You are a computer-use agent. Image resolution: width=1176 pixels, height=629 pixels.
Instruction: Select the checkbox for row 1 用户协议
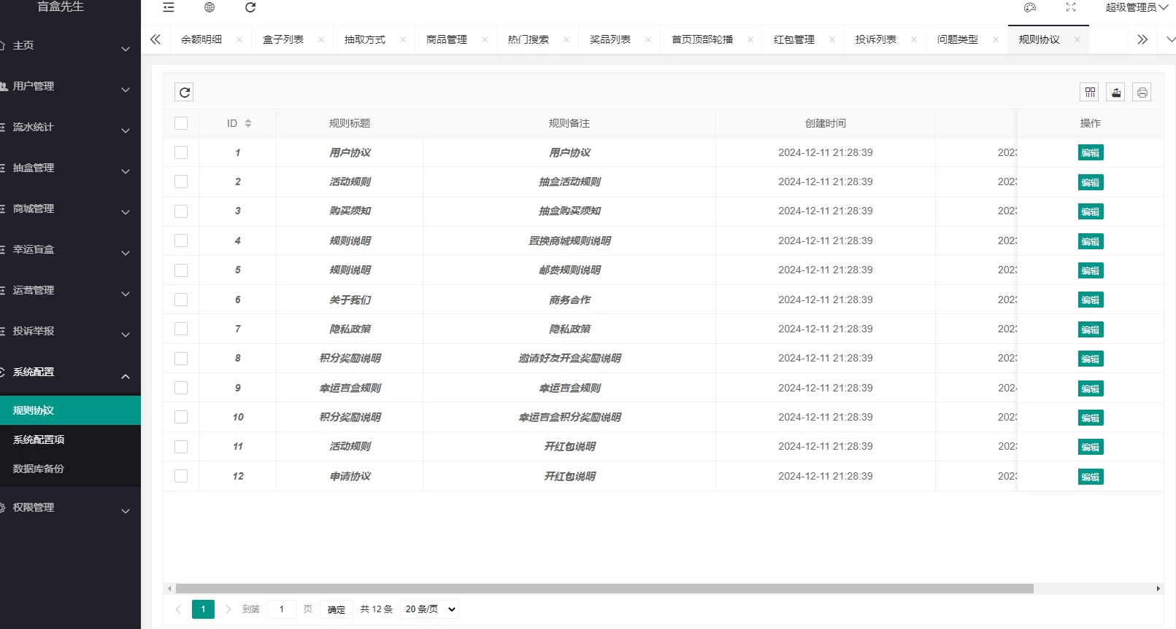tap(181, 152)
